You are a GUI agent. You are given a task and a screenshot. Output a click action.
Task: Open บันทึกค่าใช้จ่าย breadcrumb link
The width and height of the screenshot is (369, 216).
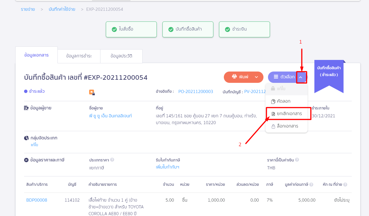point(62,9)
